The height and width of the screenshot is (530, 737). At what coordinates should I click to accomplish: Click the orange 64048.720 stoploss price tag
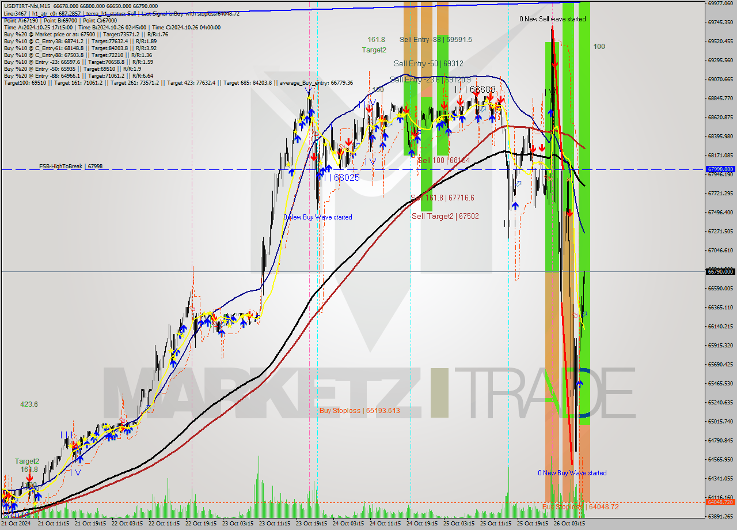tap(720, 502)
